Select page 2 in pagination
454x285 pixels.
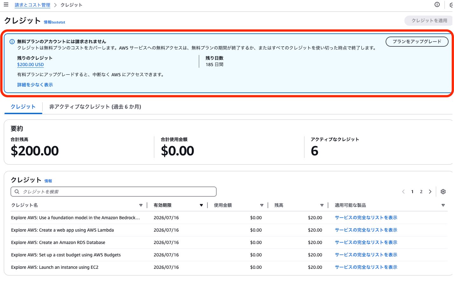pyautogui.click(x=421, y=192)
